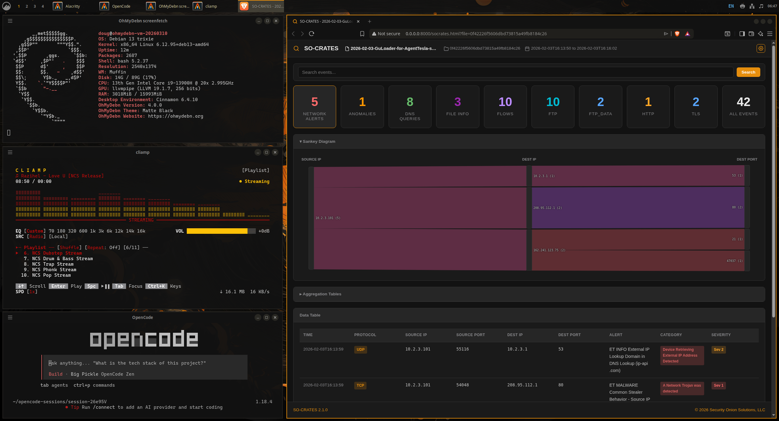Open the hamburger menu in OhMyDebn screenfetch window
This screenshot has width=779, height=421.
[x=10, y=21]
